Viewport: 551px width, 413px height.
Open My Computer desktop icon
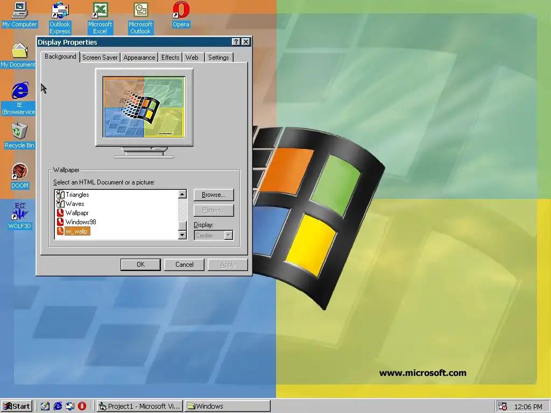pyautogui.click(x=20, y=15)
